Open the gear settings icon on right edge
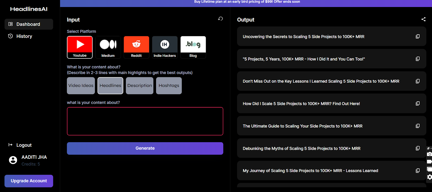Image resolution: width=432 pixels, height=192 pixels. [x=429, y=177]
